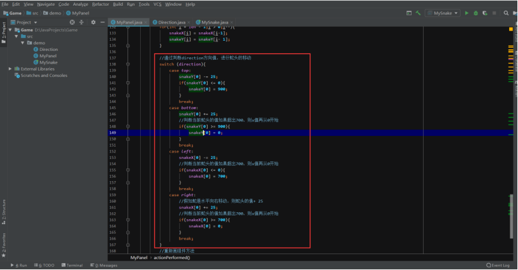Collapse the Game project root node
518x270 pixels.
[x=10, y=30]
